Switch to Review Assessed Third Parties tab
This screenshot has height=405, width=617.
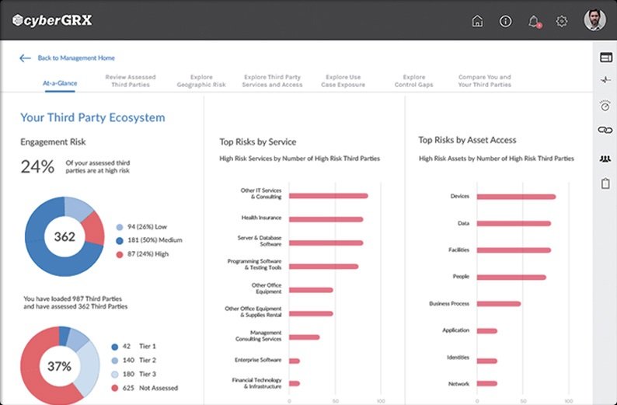[131, 81]
